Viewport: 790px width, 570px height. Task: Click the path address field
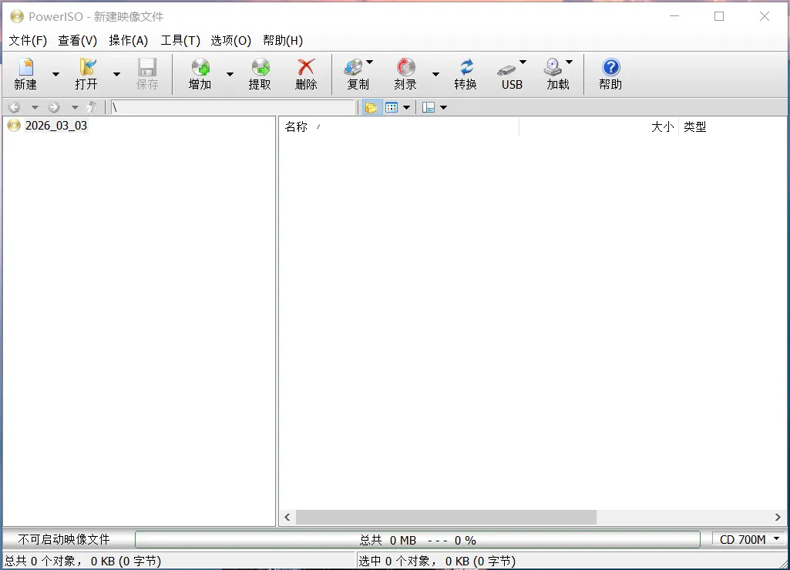pos(233,107)
